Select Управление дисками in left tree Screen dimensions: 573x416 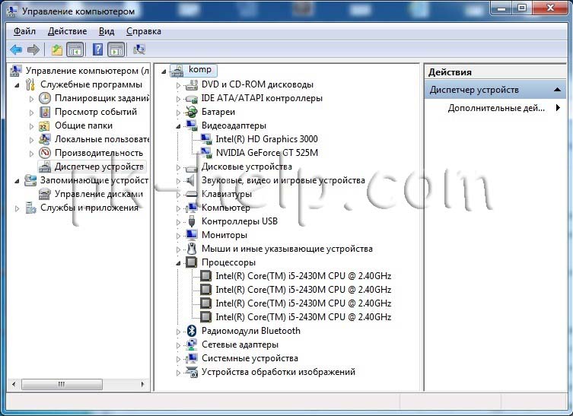pos(98,194)
